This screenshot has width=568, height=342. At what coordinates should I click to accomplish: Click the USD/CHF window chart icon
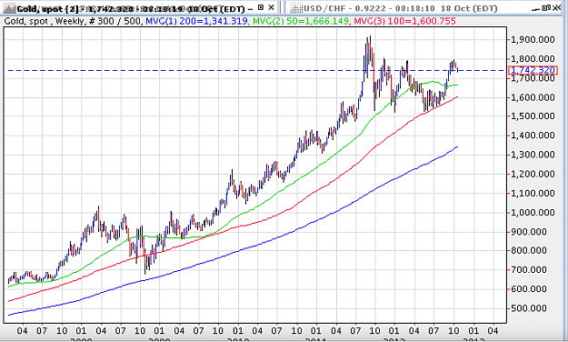point(296,8)
